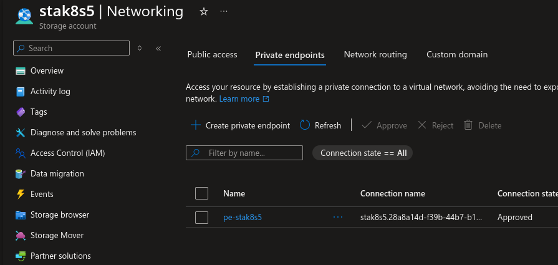The height and width of the screenshot is (265, 558).
Task: Open the Custom domain tab
Action: coord(457,55)
